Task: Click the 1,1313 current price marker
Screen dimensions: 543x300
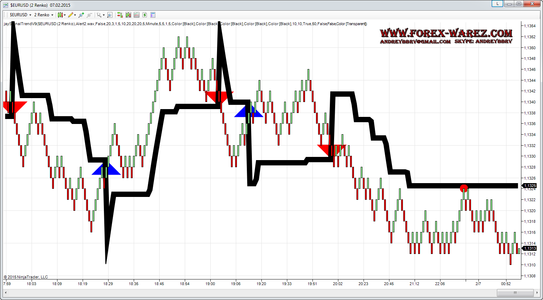Action: pos(530,248)
